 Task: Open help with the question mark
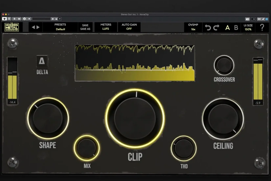[262, 27]
